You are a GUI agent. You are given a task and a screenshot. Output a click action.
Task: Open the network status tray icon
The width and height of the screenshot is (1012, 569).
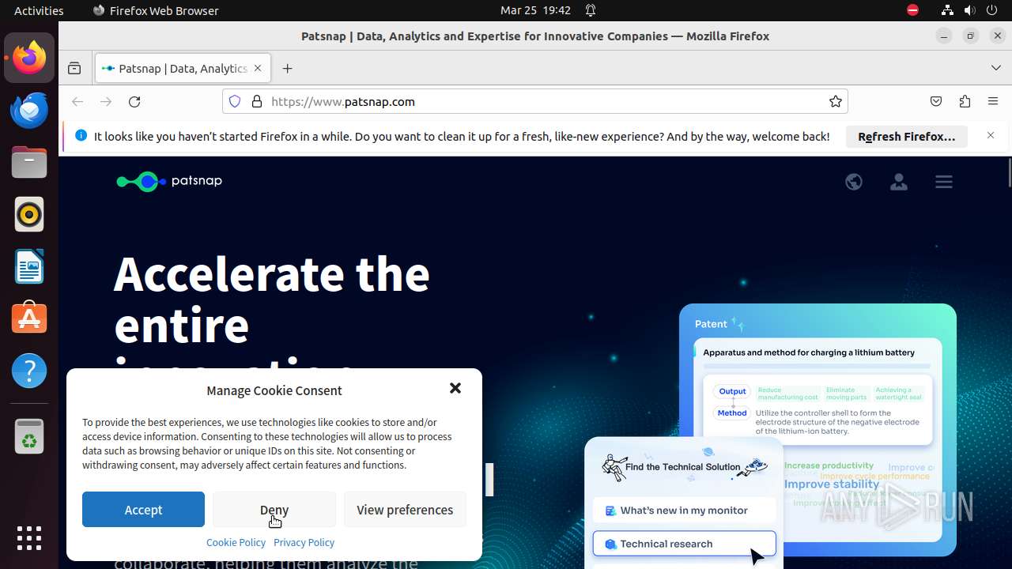947,10
